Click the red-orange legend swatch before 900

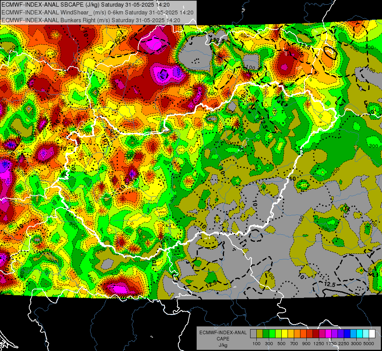point(304,333)
